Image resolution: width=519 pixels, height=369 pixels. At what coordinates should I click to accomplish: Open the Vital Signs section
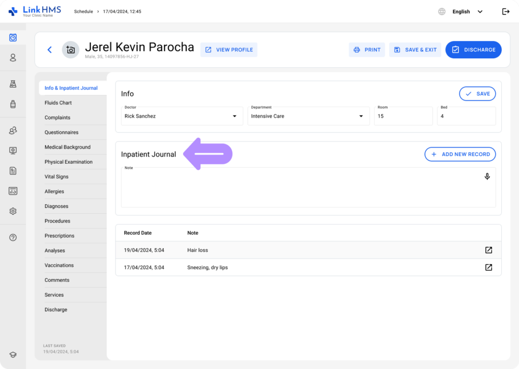[x=56, y=177]
